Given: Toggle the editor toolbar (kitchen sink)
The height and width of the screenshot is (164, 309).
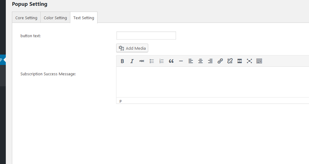Looking at the screenshot, I should 259,61.
